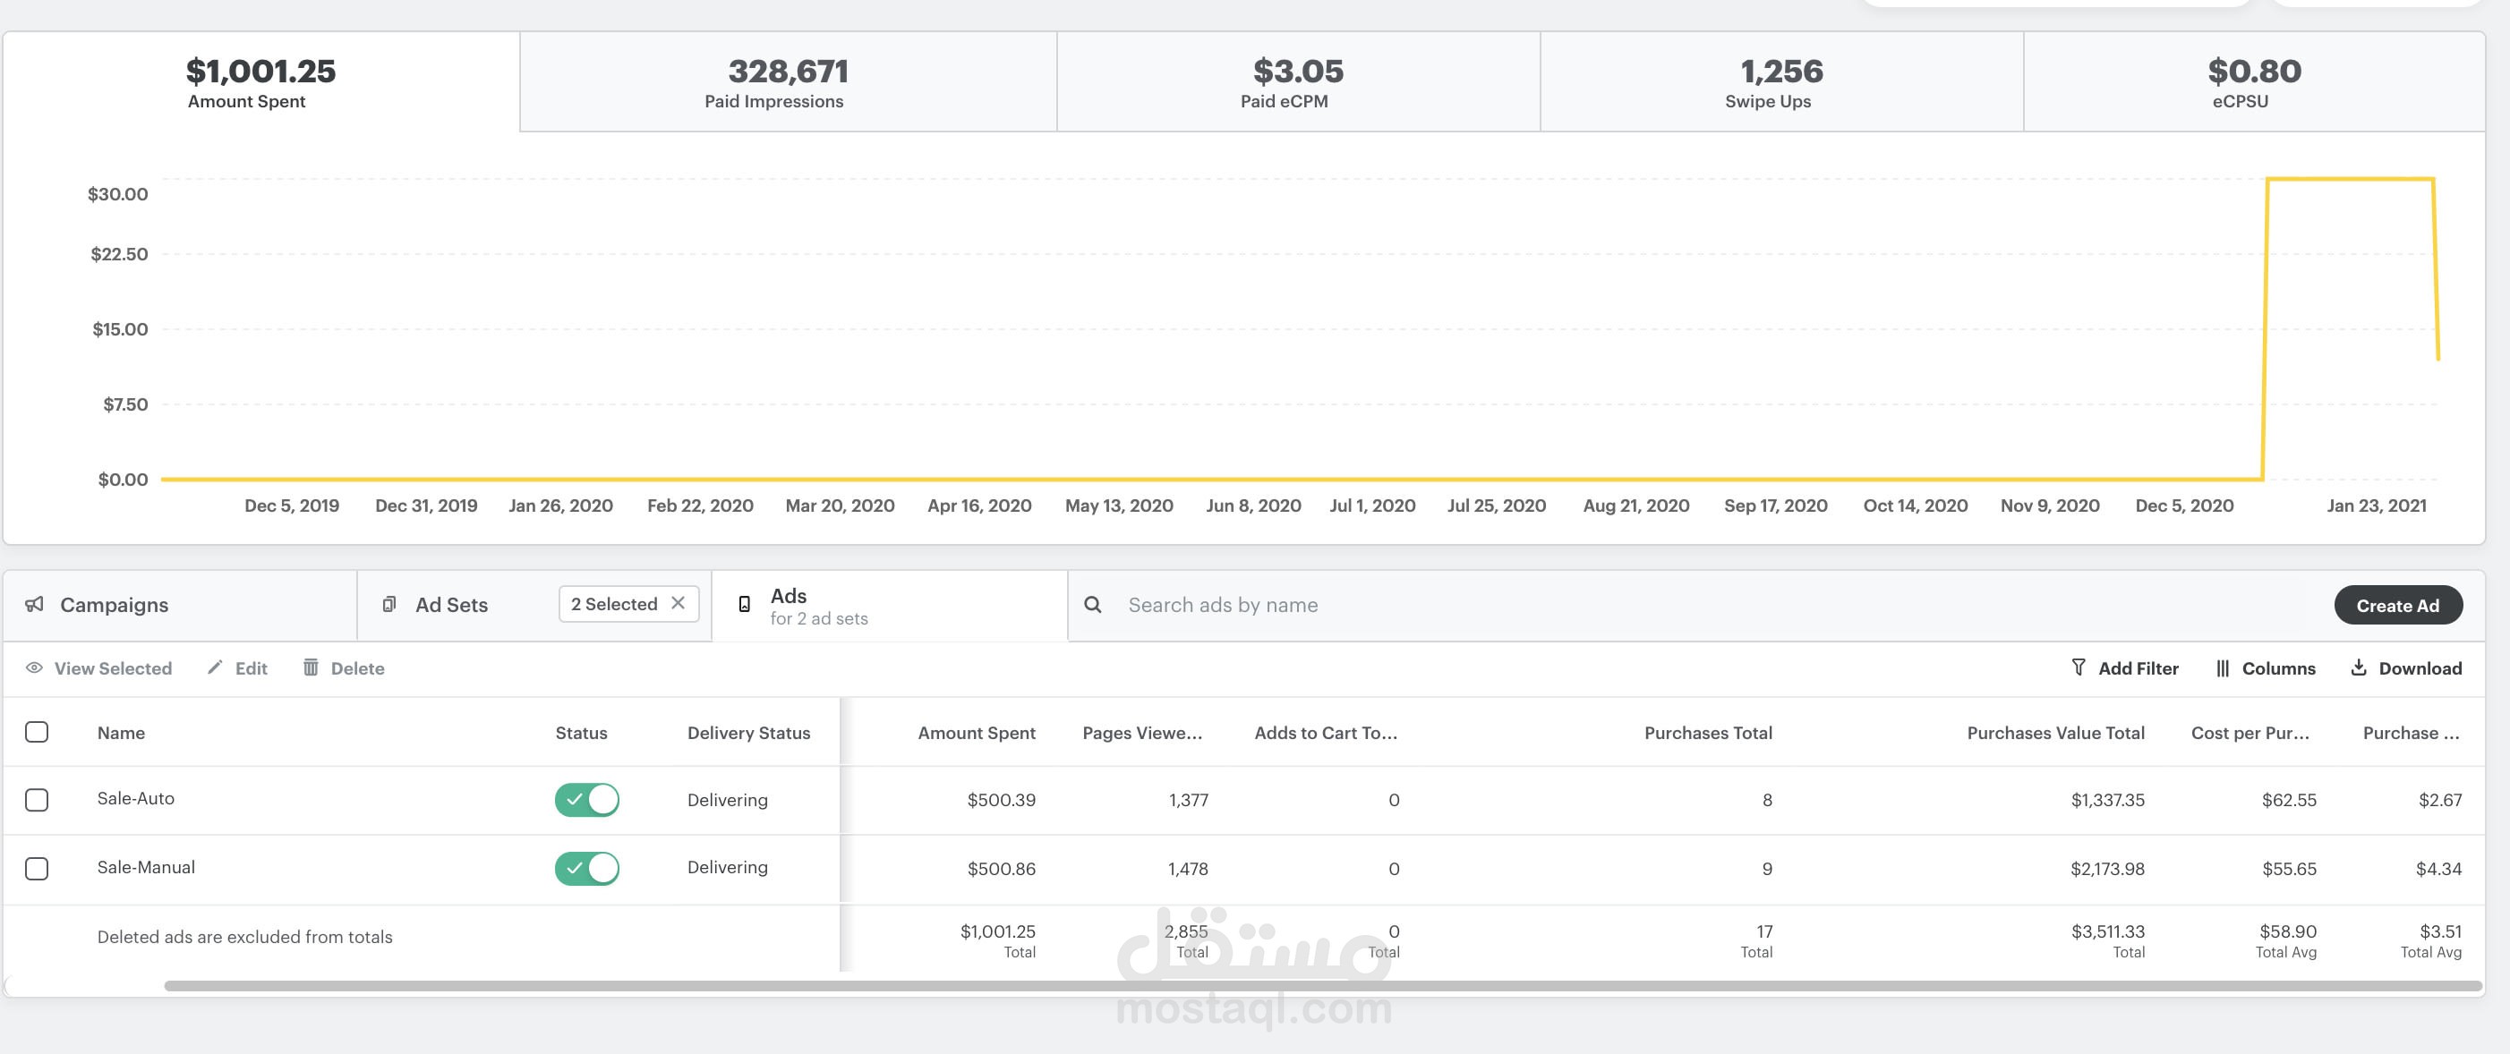Click the Delete trash icon
2510x1054 pixels.
pos(311,667)
